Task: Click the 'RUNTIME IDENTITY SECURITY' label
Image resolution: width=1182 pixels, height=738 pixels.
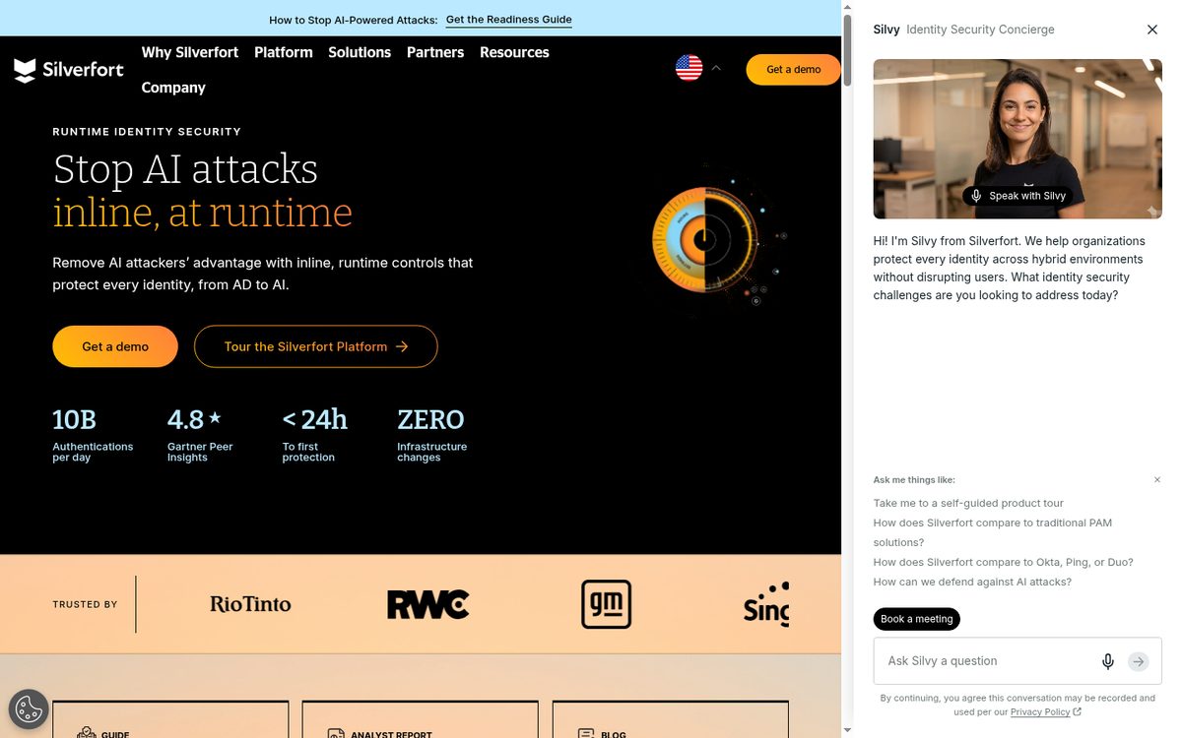Action: pos(147,131)
